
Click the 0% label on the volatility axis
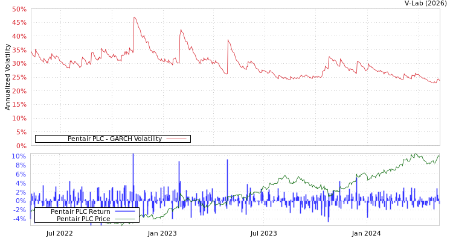[x=21, y=146]
